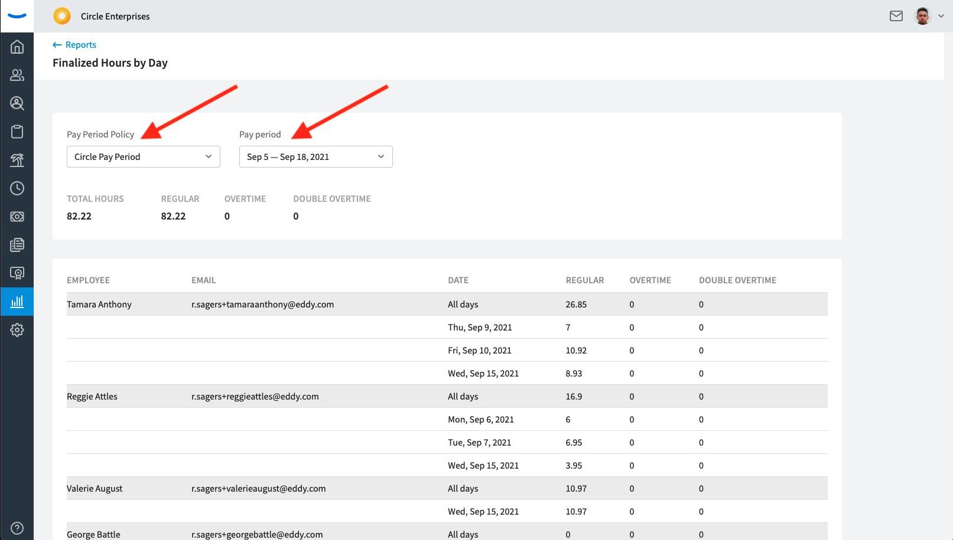Click the Finalized Hours by Day heading
Screen dimensions: 953x540
click(110, 63)
